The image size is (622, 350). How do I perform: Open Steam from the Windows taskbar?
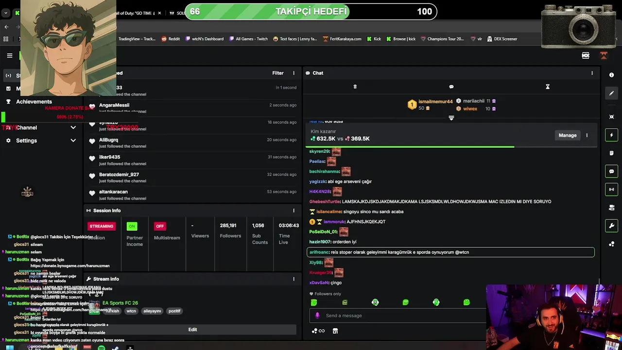click(115, 348)
